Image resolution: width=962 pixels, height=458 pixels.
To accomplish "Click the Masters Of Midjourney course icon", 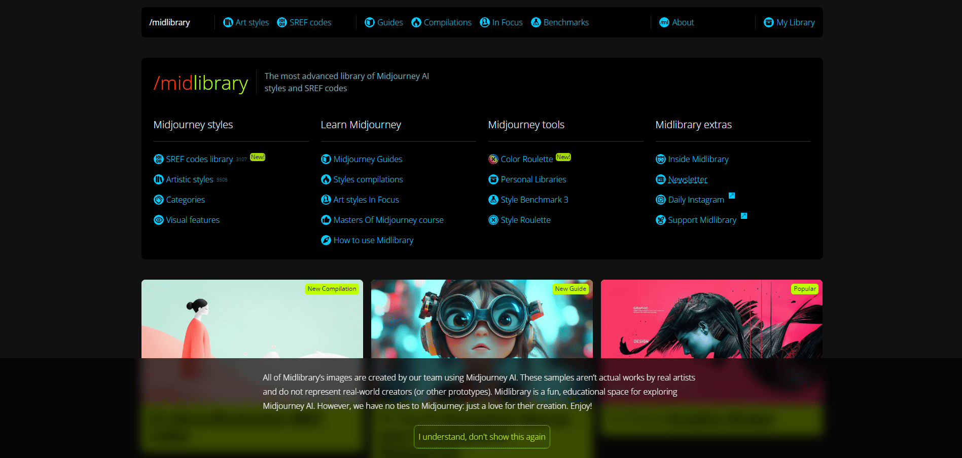I will tap(326, 220).
